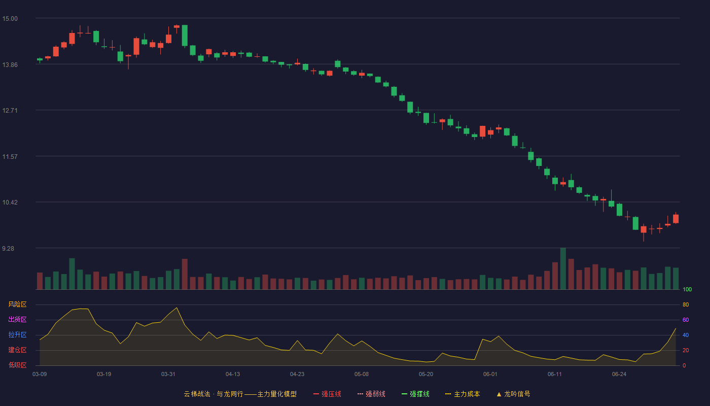Click the 04-13 date axis label
This screenshot has height=406, width=710.
pyautogui.click(x=233, y=374)
